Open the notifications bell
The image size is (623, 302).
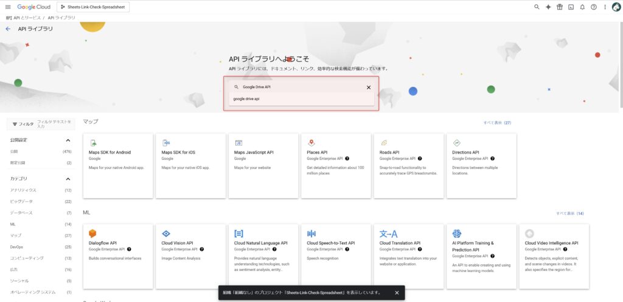[x=582, y=7]
